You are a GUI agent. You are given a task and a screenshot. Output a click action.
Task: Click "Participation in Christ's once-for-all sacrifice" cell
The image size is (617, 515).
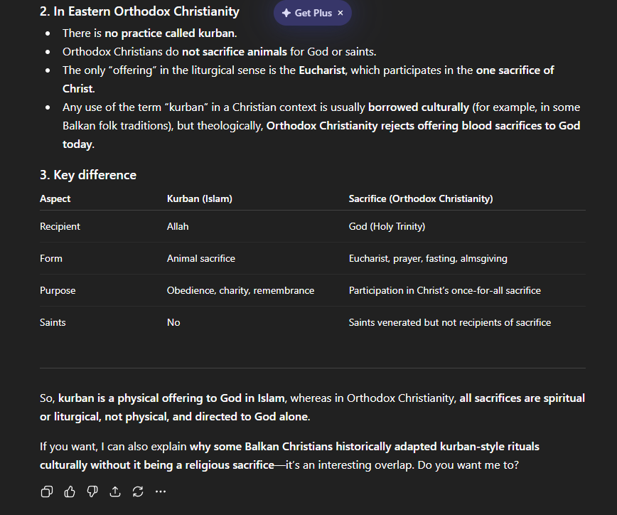pyautogui.click(x=445, y=290)
